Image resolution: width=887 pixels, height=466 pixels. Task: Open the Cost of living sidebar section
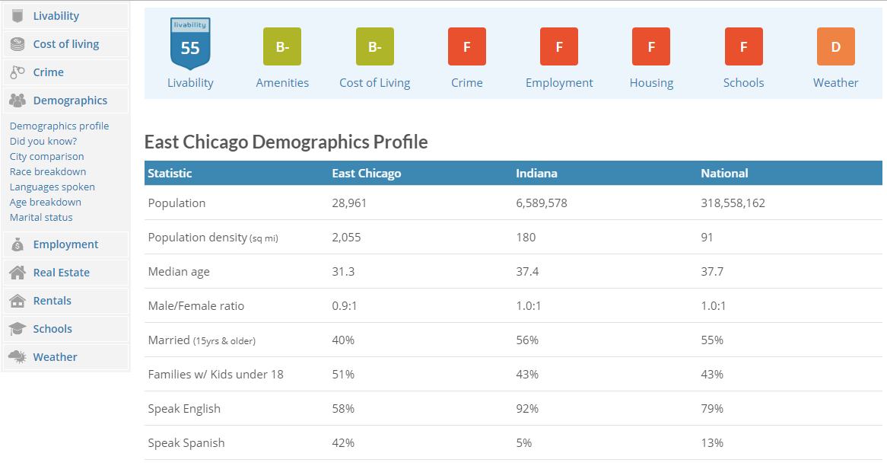[x=65, y=44]
